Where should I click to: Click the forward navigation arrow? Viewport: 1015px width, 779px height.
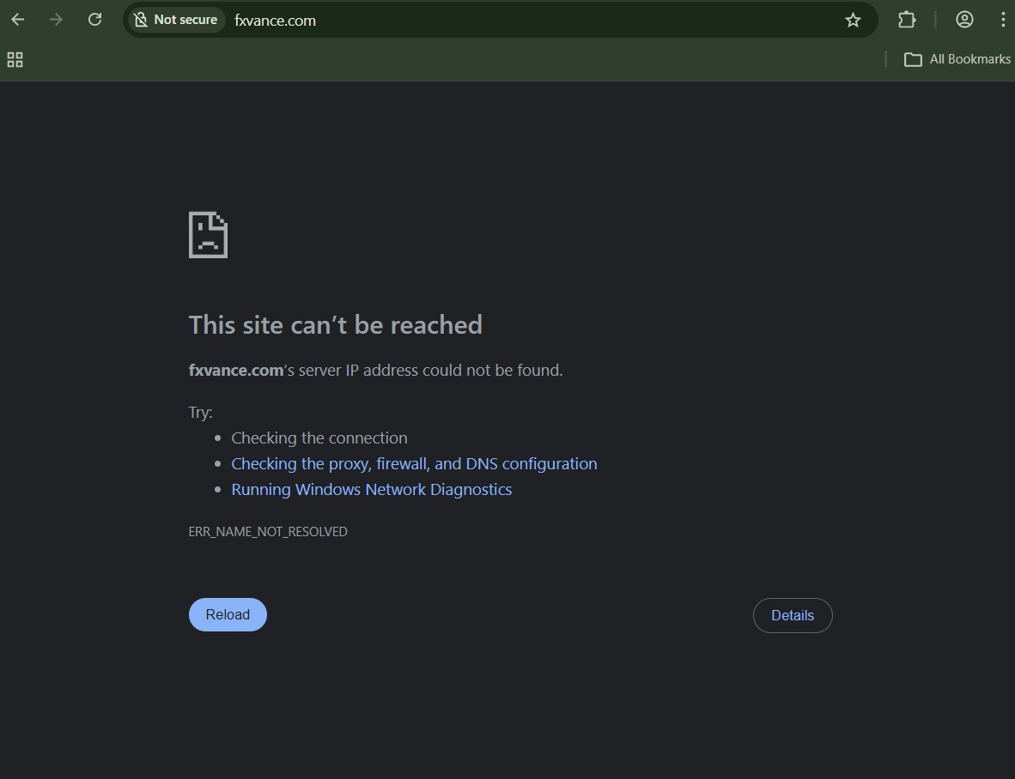(57, 20)
